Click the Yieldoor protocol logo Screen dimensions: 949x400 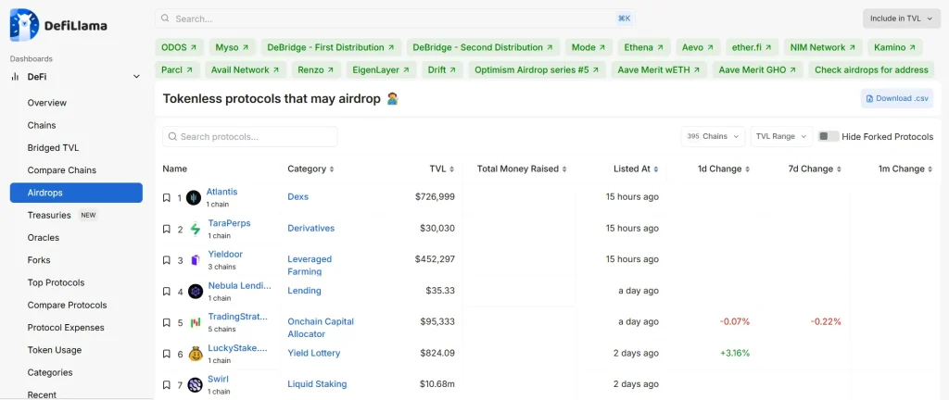tap(195, 260)
